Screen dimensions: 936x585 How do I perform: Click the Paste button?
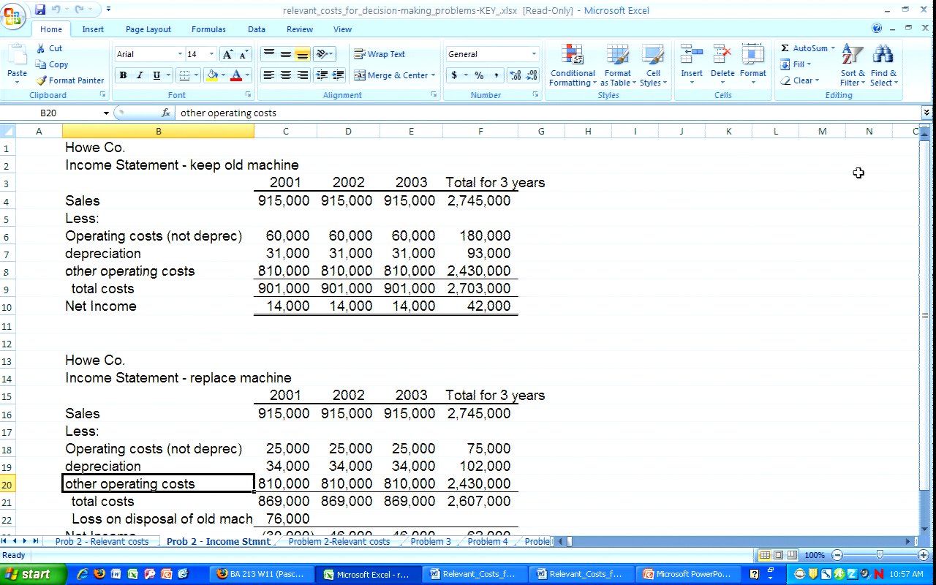[x=17, y=63]
